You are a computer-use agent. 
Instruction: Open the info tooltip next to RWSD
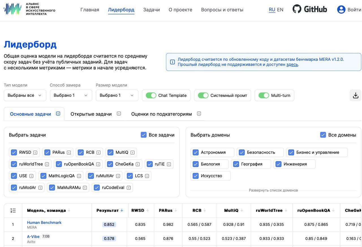[35, 152]
